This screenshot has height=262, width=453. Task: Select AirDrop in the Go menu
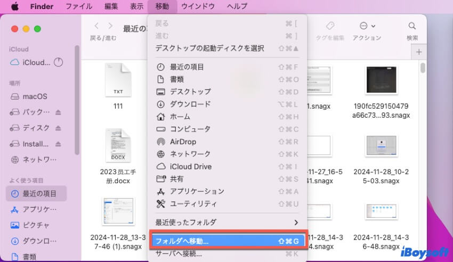(x=227, y=142)
